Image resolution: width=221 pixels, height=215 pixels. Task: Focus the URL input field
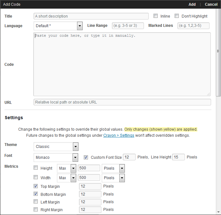pos(122,102)
